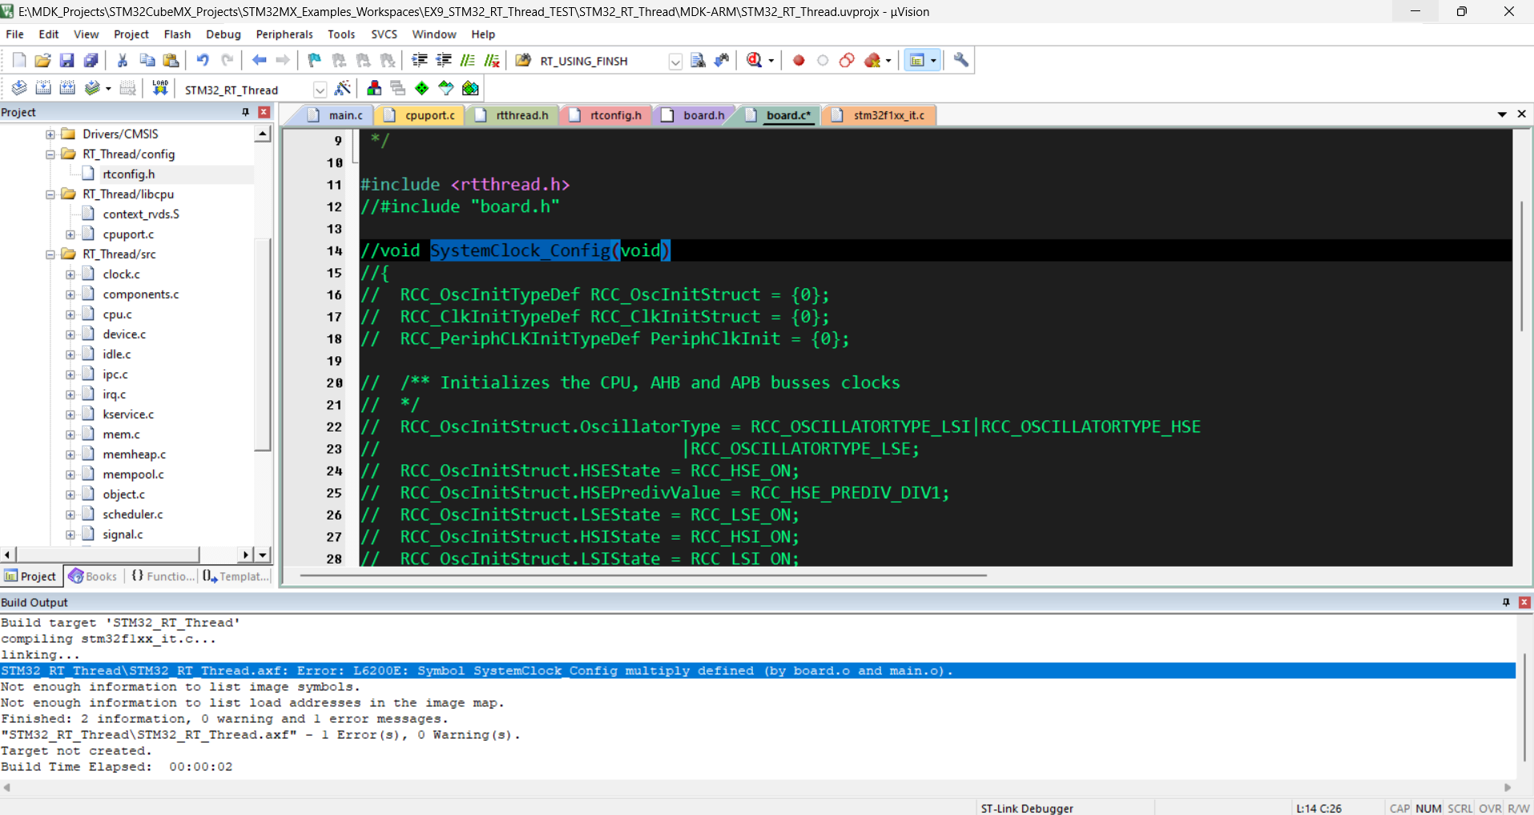Select rtconfig.h in project tree
This screenshot has width=1534, height=815.
(129, 174)
